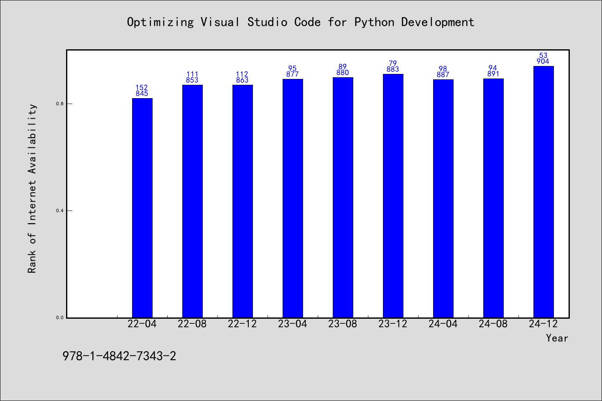Click the value '880' above the 23-08 bar
602x401 pixels.
(343, 73)
